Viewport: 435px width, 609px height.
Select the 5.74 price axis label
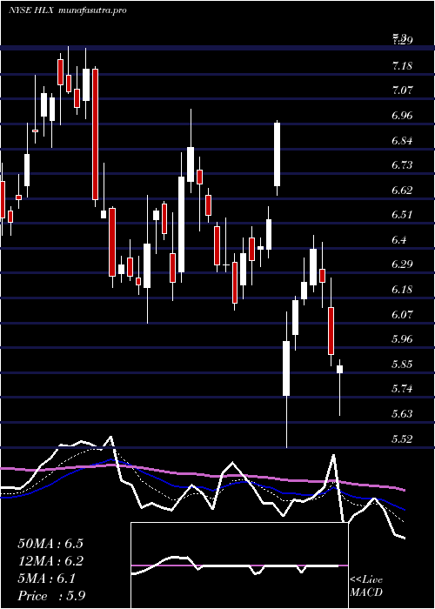point(402,389)
